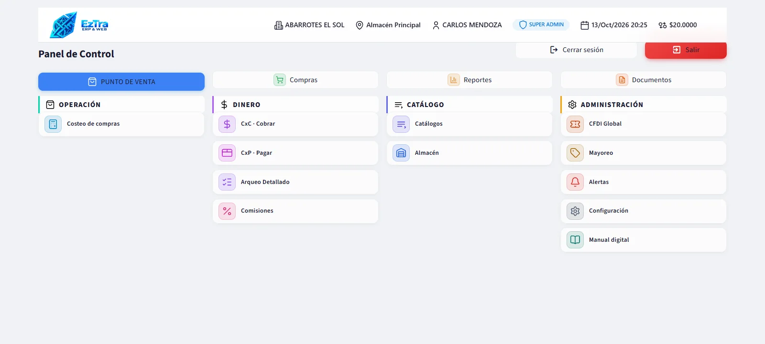Open CxC · Cobrar
Viewport: 765px width, 344px height.
pos(295,124)
